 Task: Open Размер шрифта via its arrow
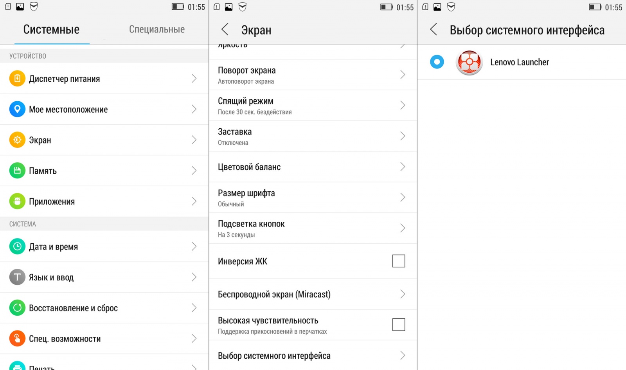(403, 198)
